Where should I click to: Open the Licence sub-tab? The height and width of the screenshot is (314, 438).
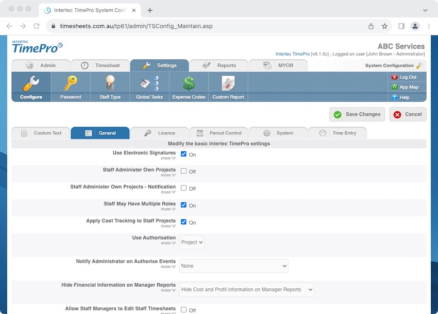tap(160, 133)
